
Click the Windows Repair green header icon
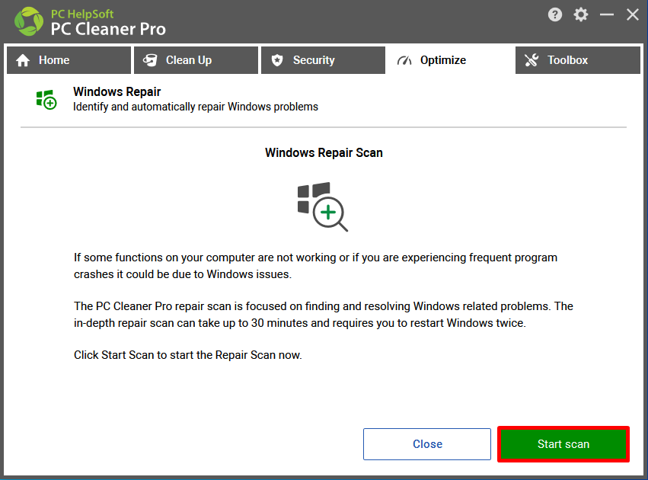46,100
